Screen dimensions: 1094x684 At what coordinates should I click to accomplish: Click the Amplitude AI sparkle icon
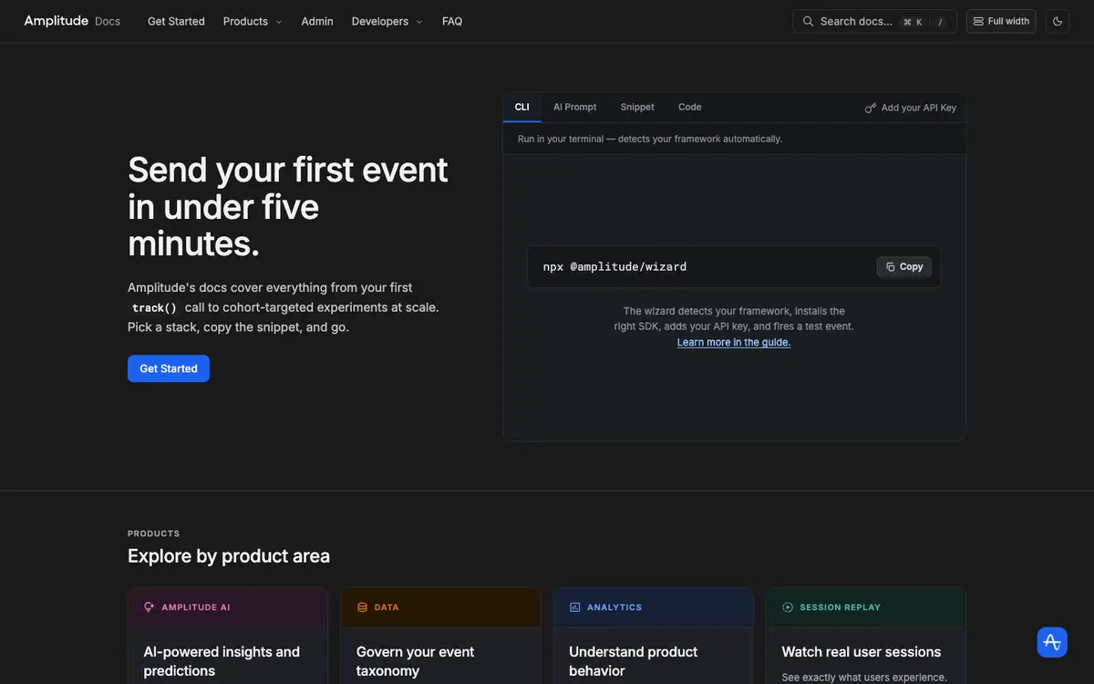pos(150,607)
